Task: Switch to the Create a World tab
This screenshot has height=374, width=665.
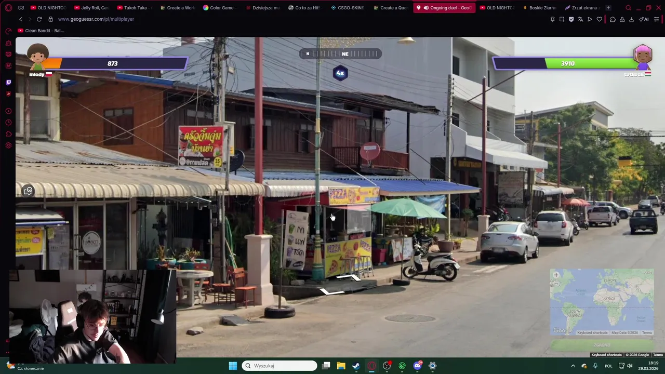Action: (178, 8)
